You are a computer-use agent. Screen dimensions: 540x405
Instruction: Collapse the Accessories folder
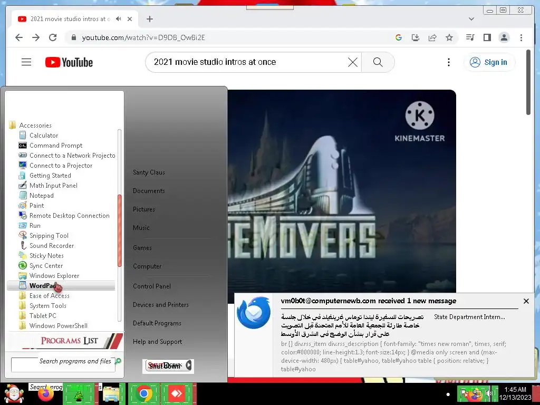tap(35, 126)
